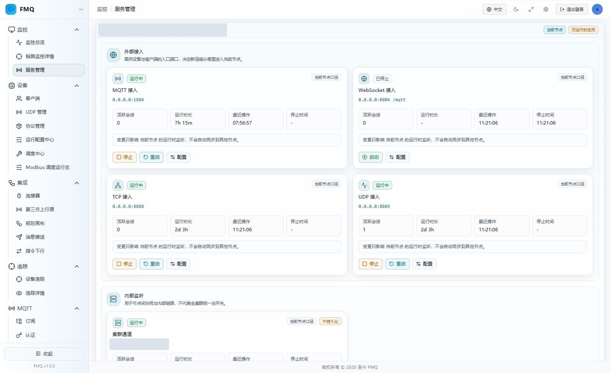This screenshot has height=373, width=611.
Task: Open 监控总览 page
Action: pyautogui.click(x=49, y=42)
